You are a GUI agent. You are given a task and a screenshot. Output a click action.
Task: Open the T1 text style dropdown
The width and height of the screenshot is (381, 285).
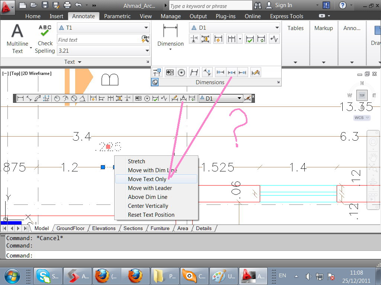pyautogui.click(x=146, y=27)
